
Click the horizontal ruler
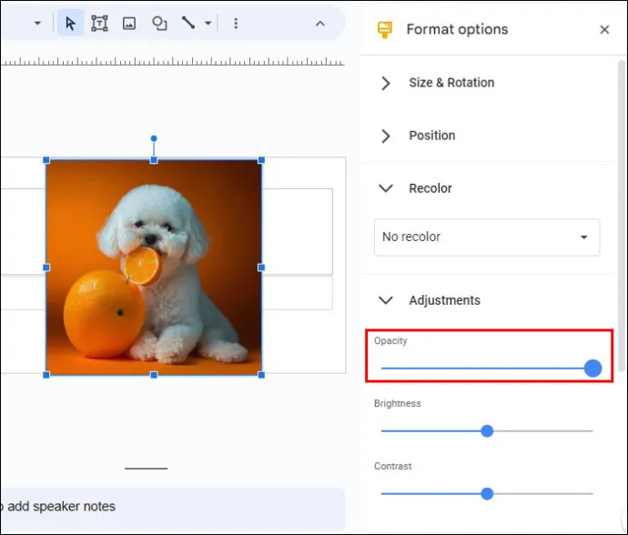tap(172, 61)
